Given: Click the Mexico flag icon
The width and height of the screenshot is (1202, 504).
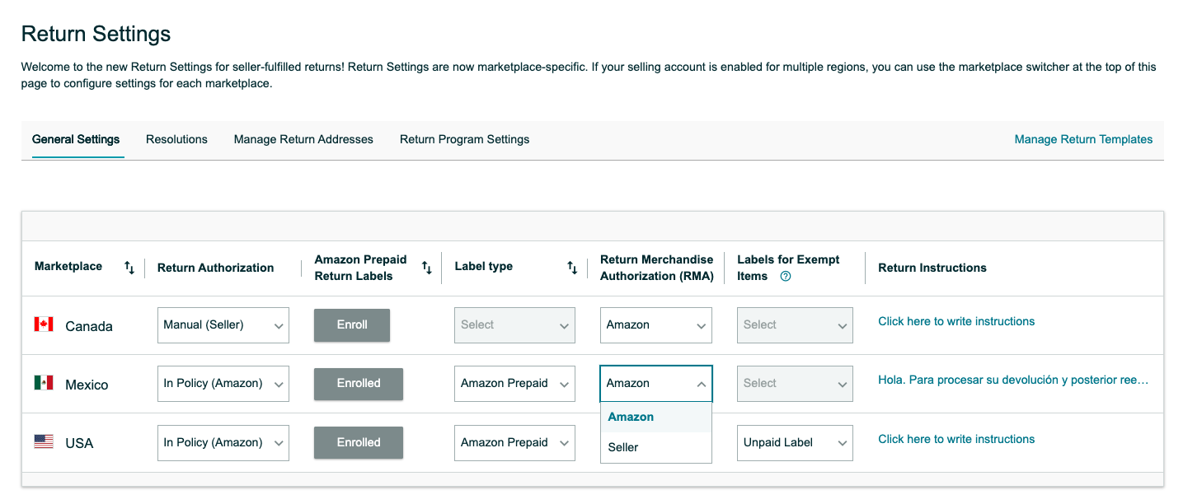Looking at the screenshot, I should (x=44, y=383).
